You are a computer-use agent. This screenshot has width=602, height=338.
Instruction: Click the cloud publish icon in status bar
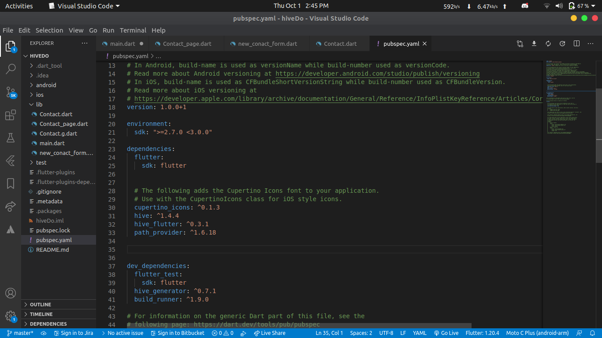[x=44, y=333]
